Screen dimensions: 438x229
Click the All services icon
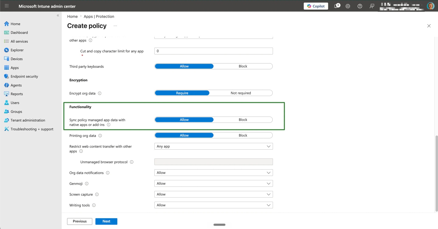[7, 41]
